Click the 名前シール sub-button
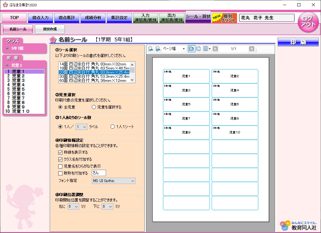The height and width of the screenshot is (233, 321). 18,29
